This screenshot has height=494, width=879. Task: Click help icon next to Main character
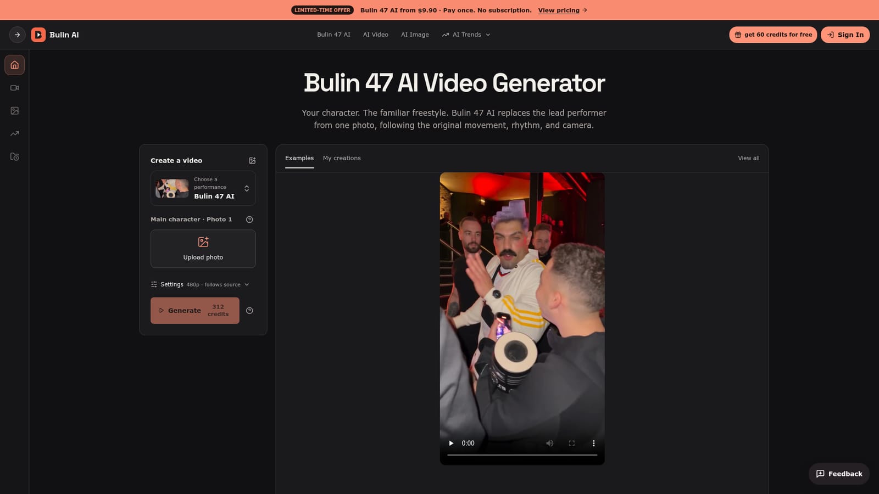(249, 220)
